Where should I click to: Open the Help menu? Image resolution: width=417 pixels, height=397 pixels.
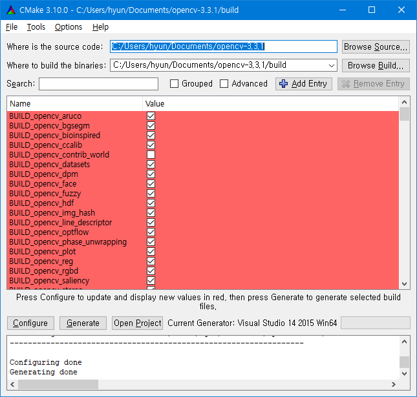(x=100, y=27)
